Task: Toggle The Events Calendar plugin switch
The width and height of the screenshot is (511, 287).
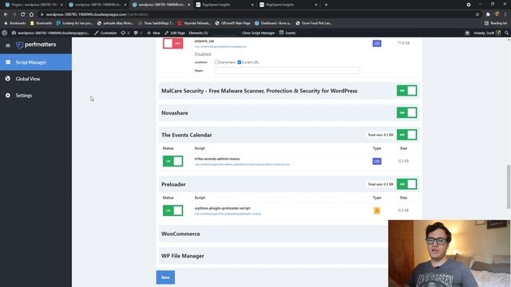Action: coord(406,135)
